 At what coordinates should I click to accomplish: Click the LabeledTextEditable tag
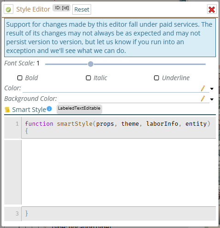(79, 109)
